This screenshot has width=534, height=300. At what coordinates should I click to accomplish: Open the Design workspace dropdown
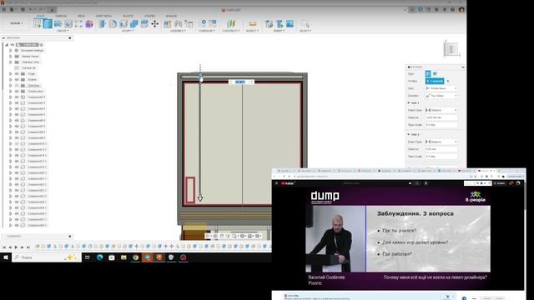pyautogui.click(x=17, y=23)
